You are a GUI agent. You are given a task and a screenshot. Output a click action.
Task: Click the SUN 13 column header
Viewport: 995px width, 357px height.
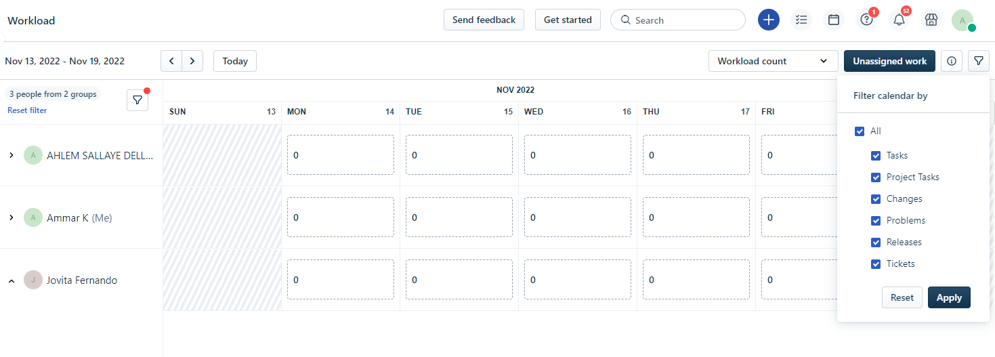pos(222,112)
